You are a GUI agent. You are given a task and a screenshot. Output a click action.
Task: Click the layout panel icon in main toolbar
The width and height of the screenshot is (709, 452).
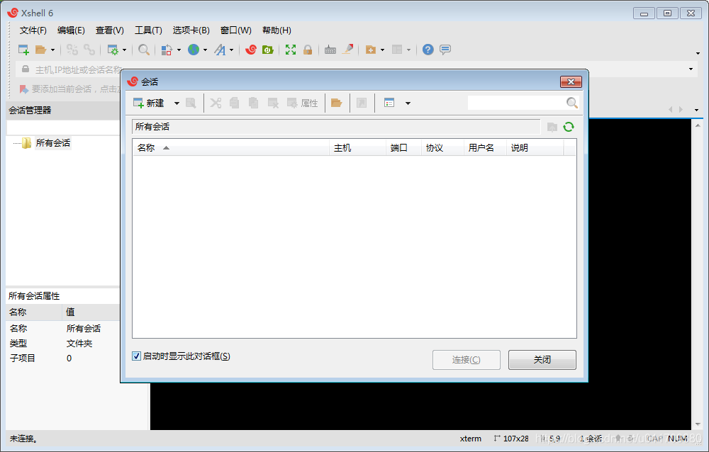397,50
